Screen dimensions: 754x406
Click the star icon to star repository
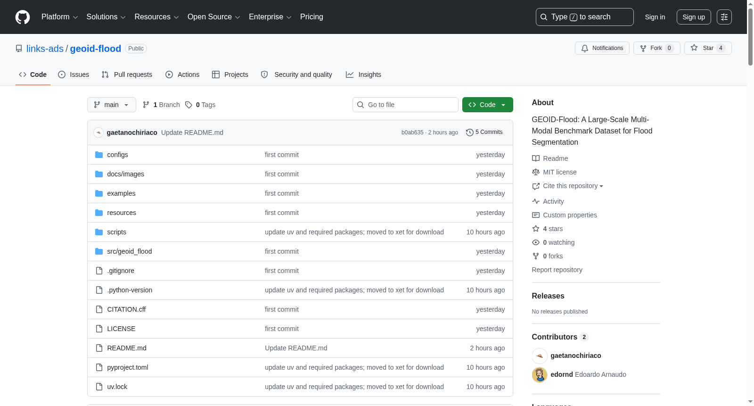(694, 48)
